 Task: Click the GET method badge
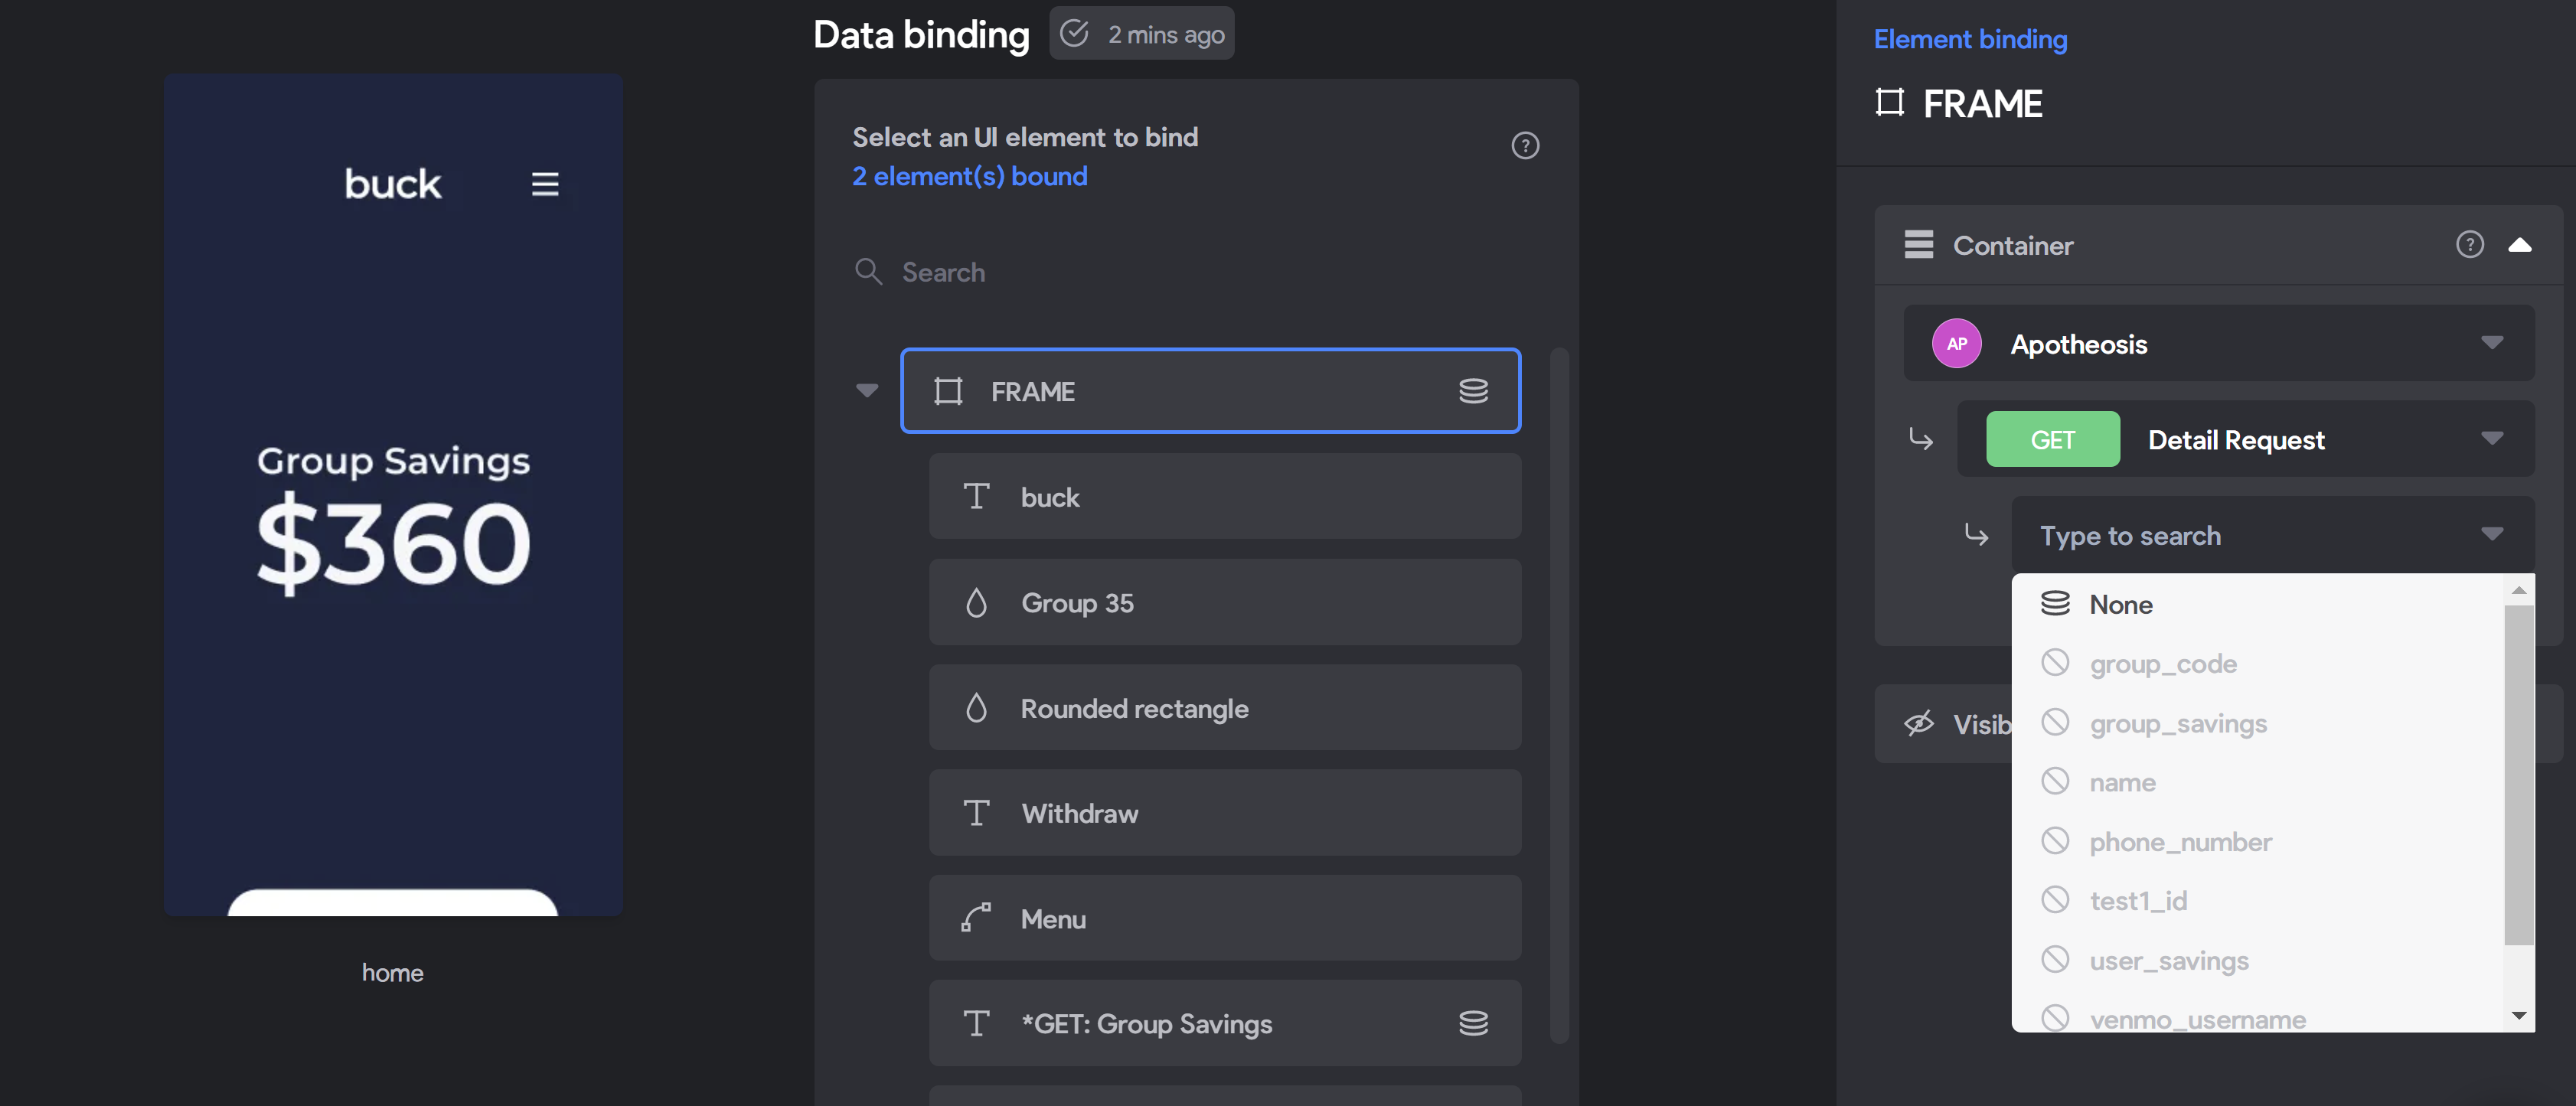pyautogui.click(x=2052, y=439)
